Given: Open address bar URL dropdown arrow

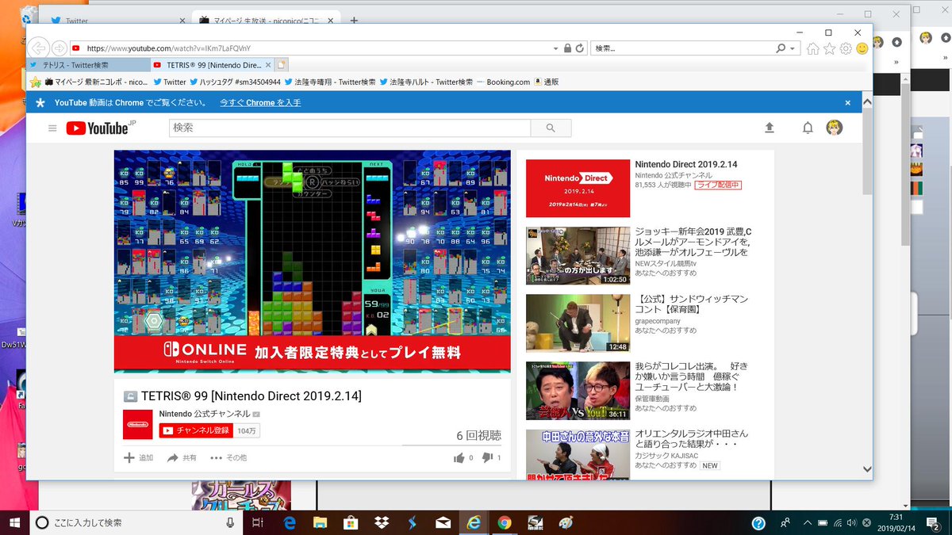Looking at the screenshot, I should pyautogui.click(x=555, y=48).
